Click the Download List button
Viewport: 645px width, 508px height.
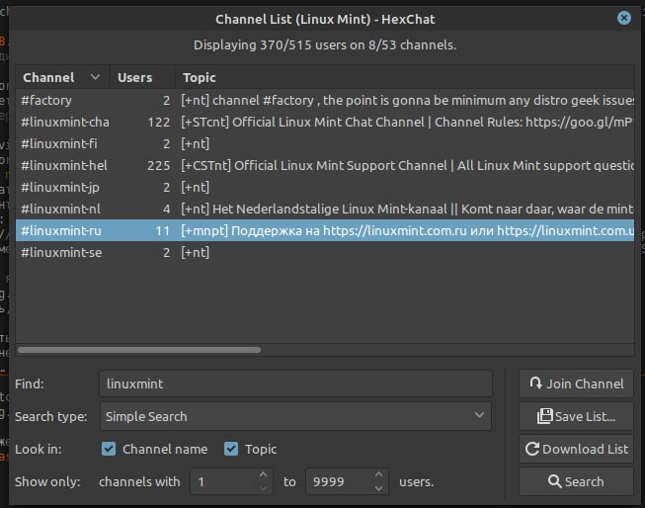coord(576,449)
